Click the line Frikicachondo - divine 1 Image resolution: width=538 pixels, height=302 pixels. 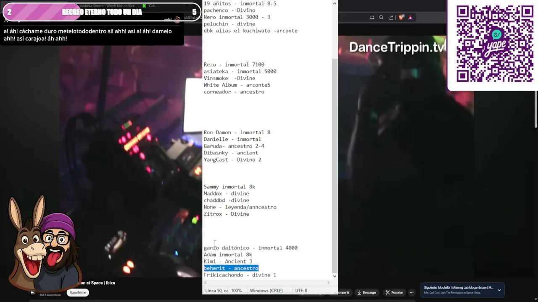click(240, 275)
